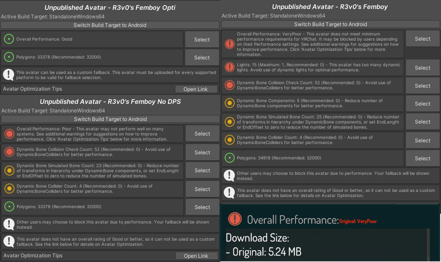Select Overall Performance: Good in Femboy Opti panel
The image size is (441, 262).
[202, 39]
